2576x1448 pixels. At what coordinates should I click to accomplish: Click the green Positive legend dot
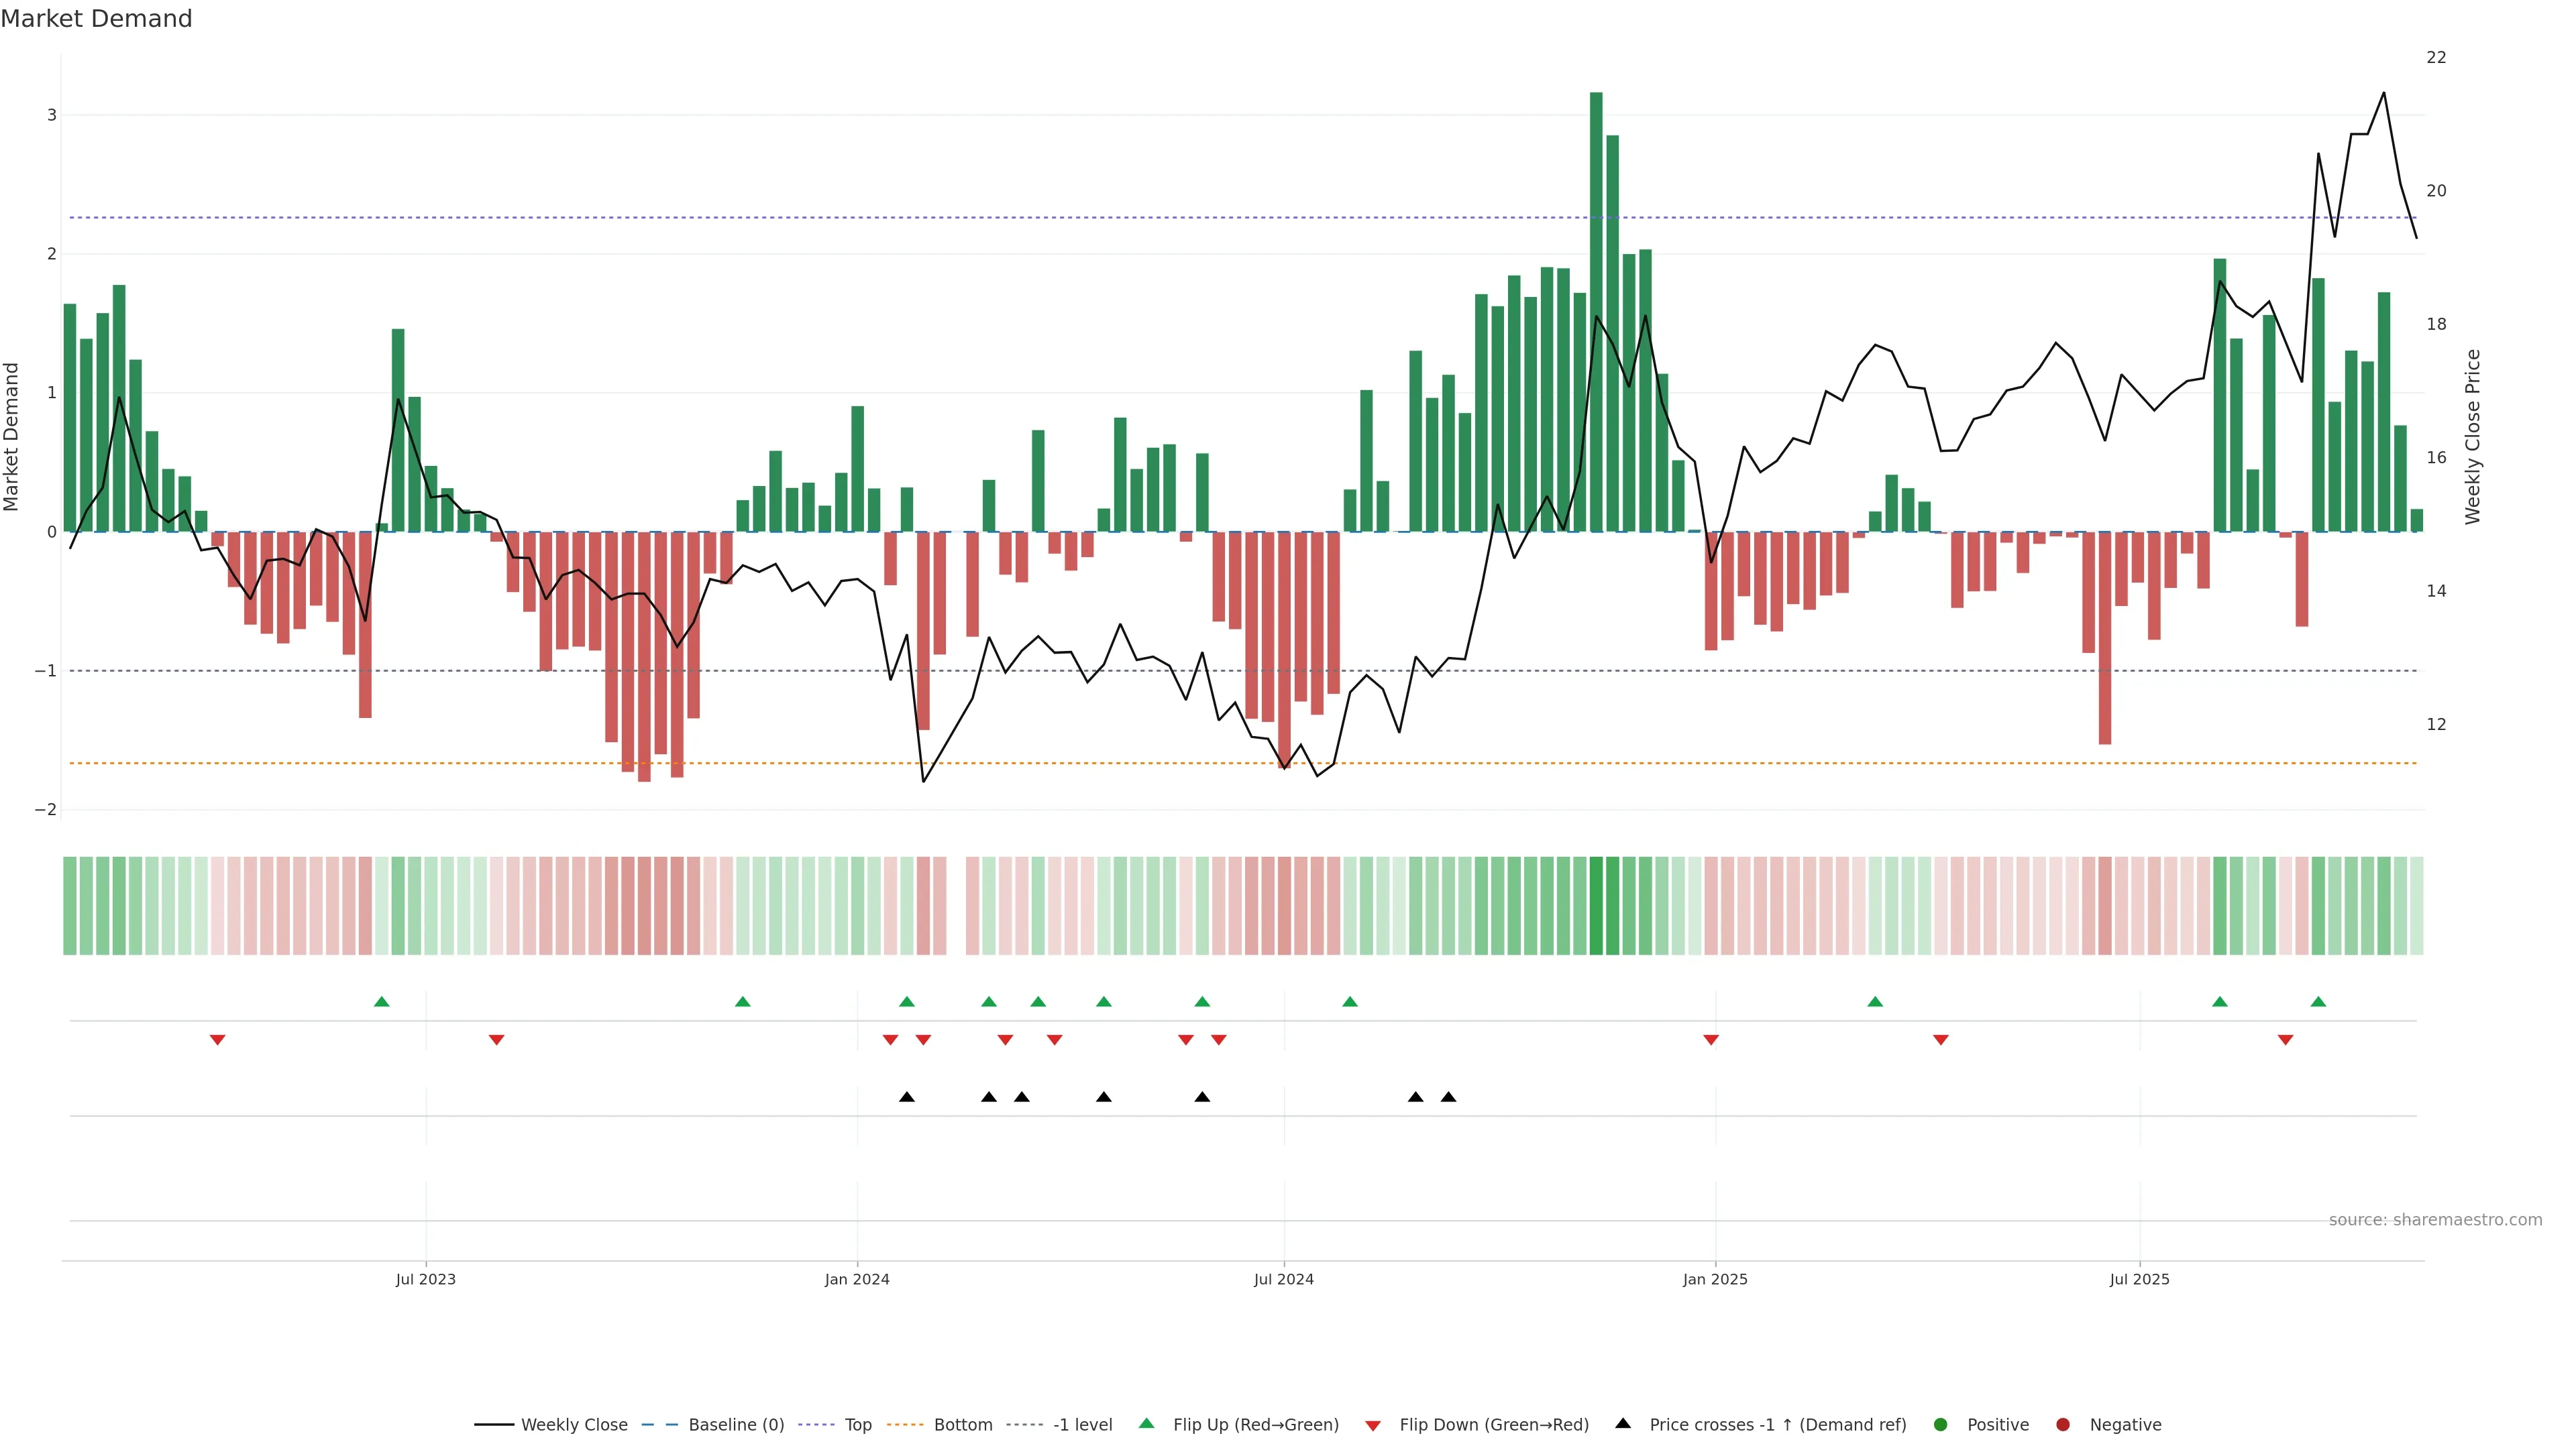pos(1940,1424)
